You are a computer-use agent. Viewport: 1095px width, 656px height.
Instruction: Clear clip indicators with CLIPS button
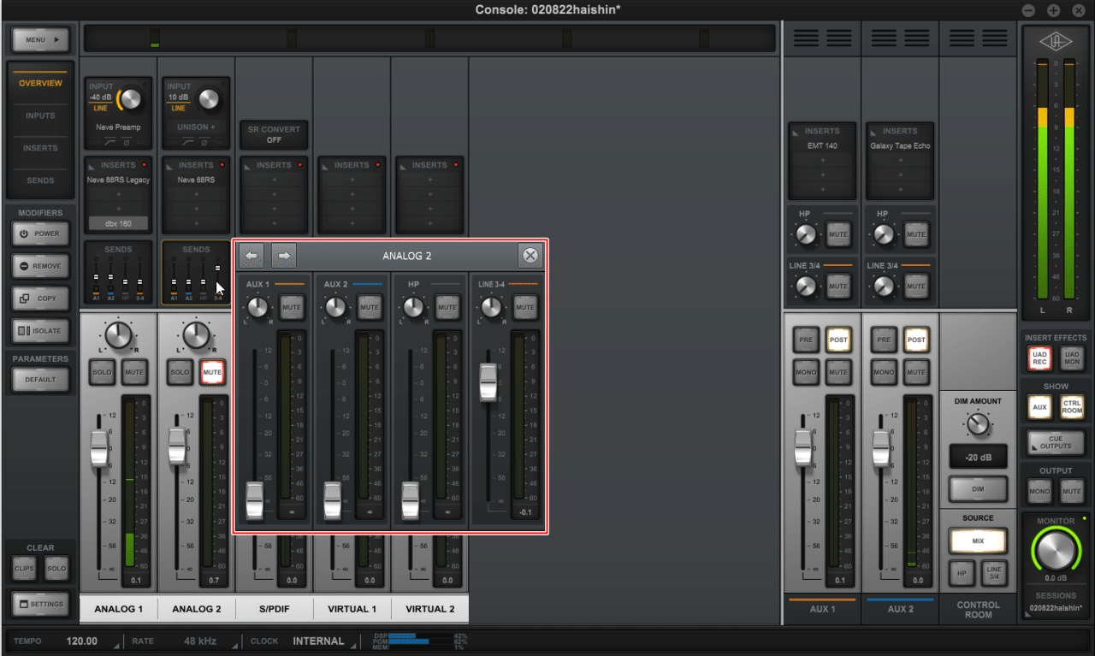24,569
